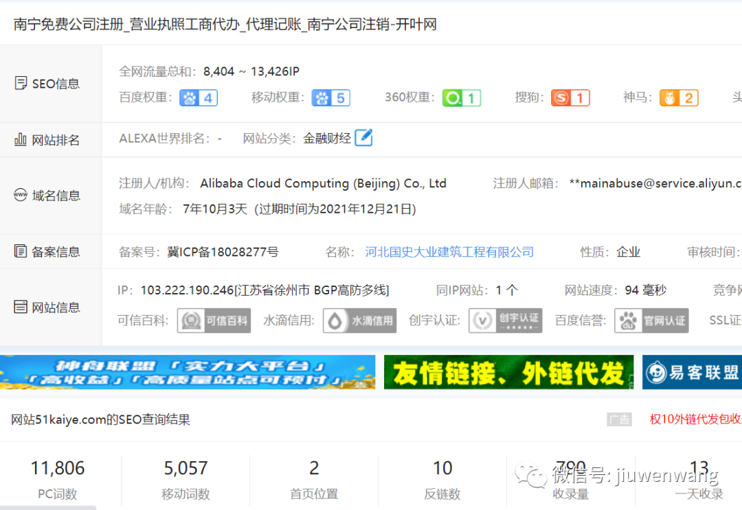This screenshot has height=510, width=742.
Task: Select the 一天收录 tab
Action: (688, 479)
